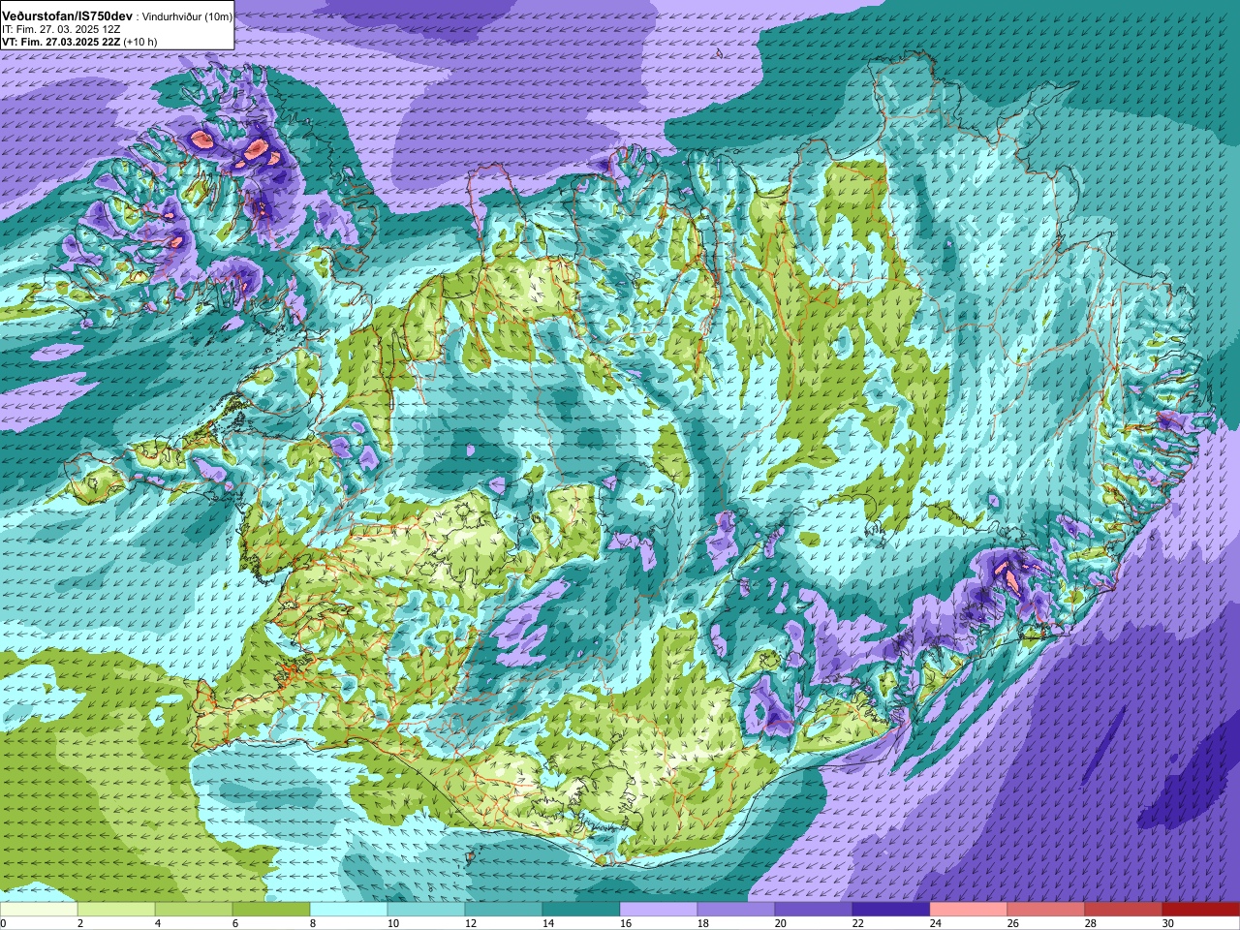
Task: Pick the dark indigo swatch between 22 and 24
Action: 891,910
